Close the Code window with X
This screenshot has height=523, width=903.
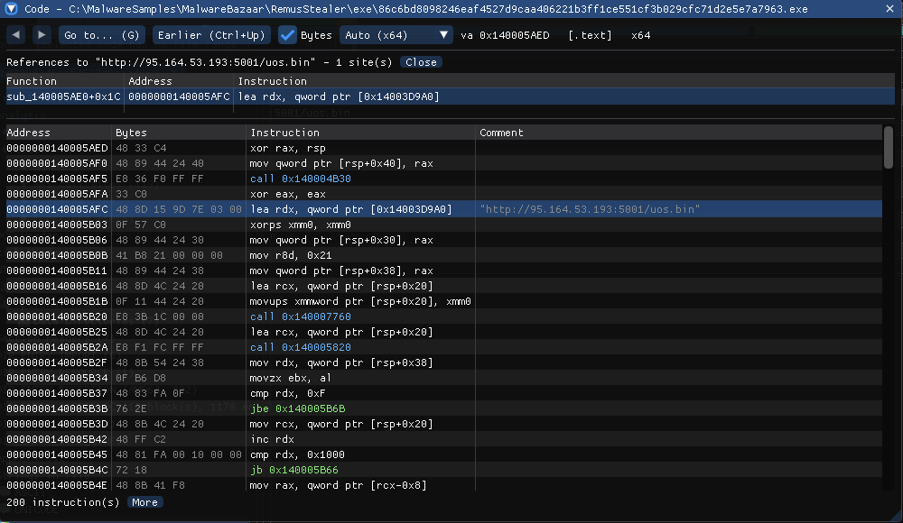(x=889, y=9)
